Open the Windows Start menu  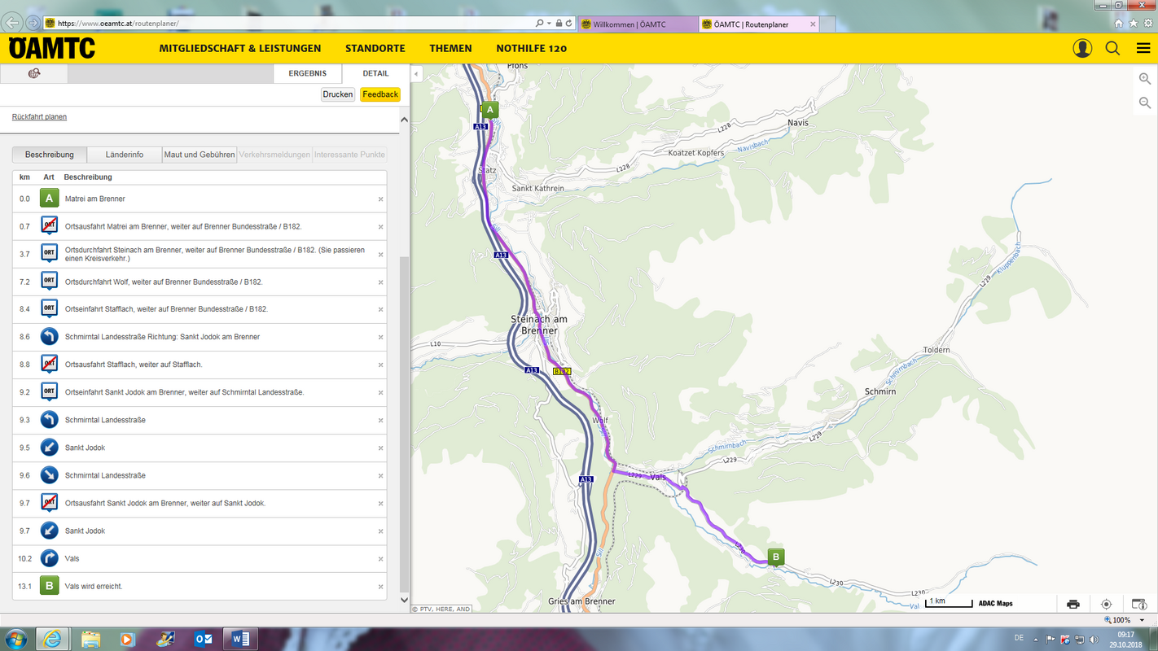[x=15, y=639]
